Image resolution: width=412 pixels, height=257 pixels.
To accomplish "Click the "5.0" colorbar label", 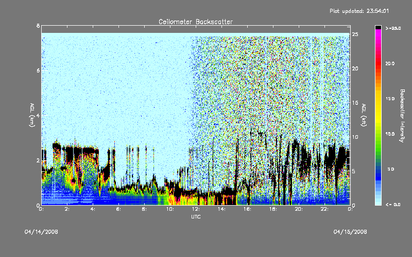I will point(391,169).
